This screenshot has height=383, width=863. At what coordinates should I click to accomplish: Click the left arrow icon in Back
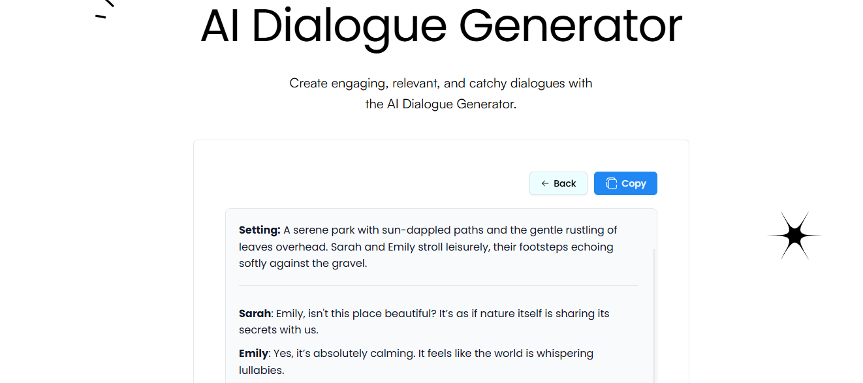[x=545, y=183]
